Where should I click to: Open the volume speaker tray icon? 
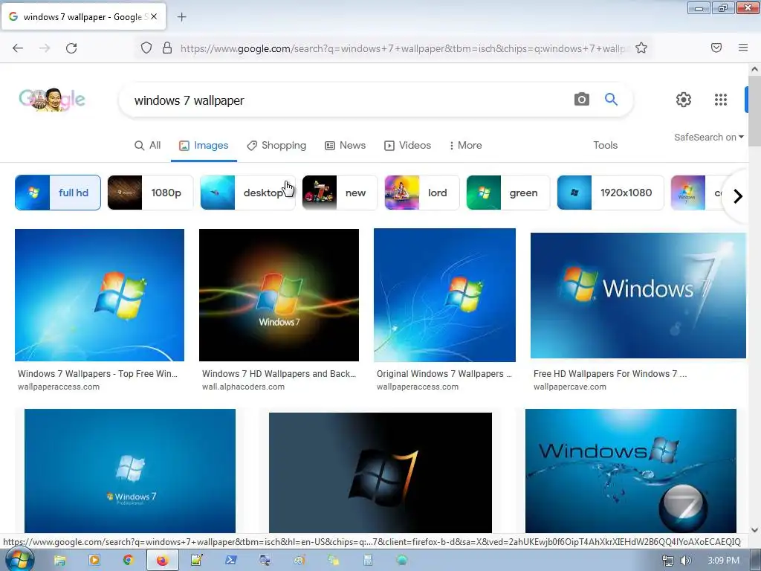click(x=686, y=561)
